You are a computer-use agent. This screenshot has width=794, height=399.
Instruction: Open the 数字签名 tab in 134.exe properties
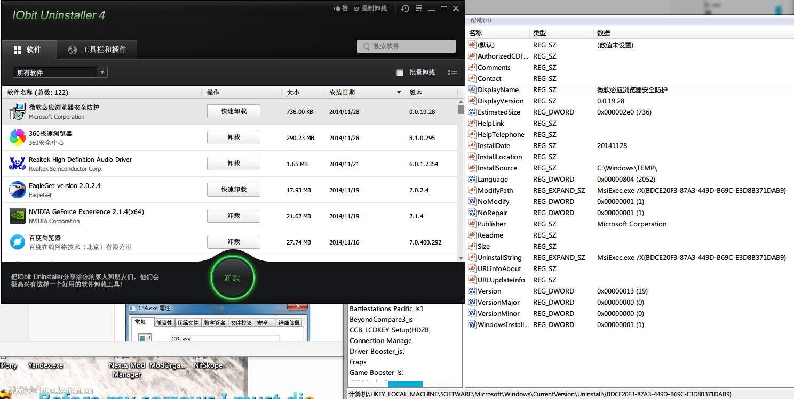point(215,323)
